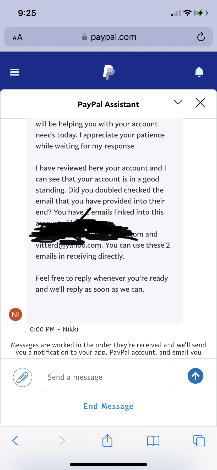Tap the paypal.com address bar
Image resolution: width=217 pixels, height=470 pixels.
click(110, 37)
